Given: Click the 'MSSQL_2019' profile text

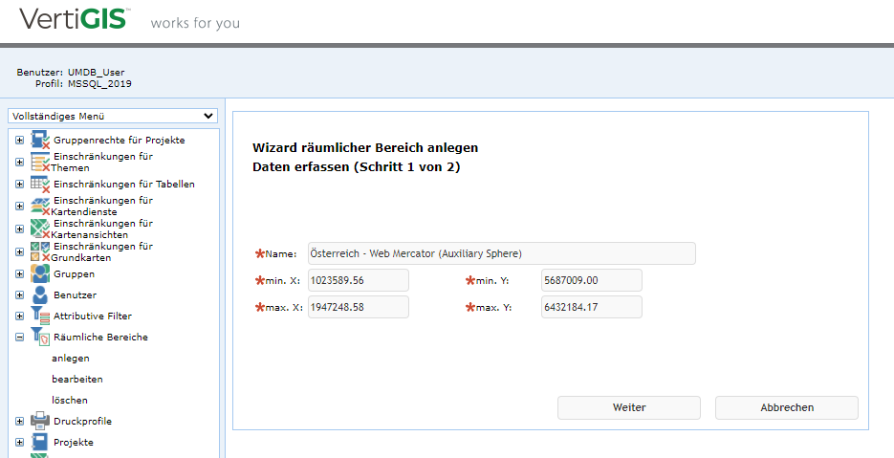Looking at the screenshot, I should coord(99,84).
